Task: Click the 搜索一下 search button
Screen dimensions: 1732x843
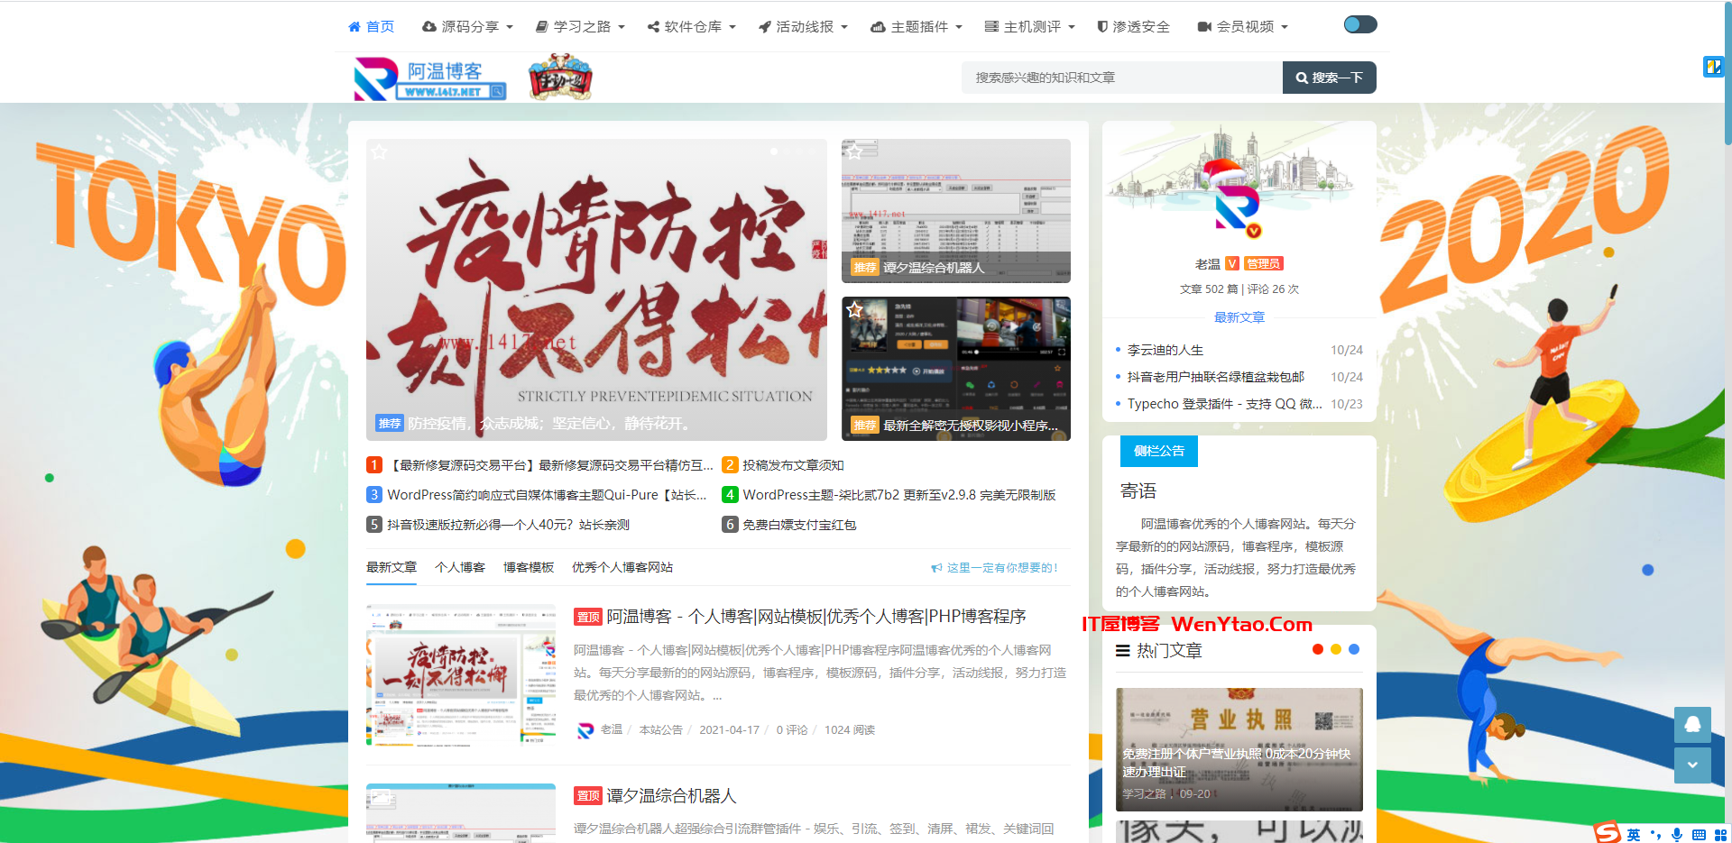Action: click(1330, 78)
